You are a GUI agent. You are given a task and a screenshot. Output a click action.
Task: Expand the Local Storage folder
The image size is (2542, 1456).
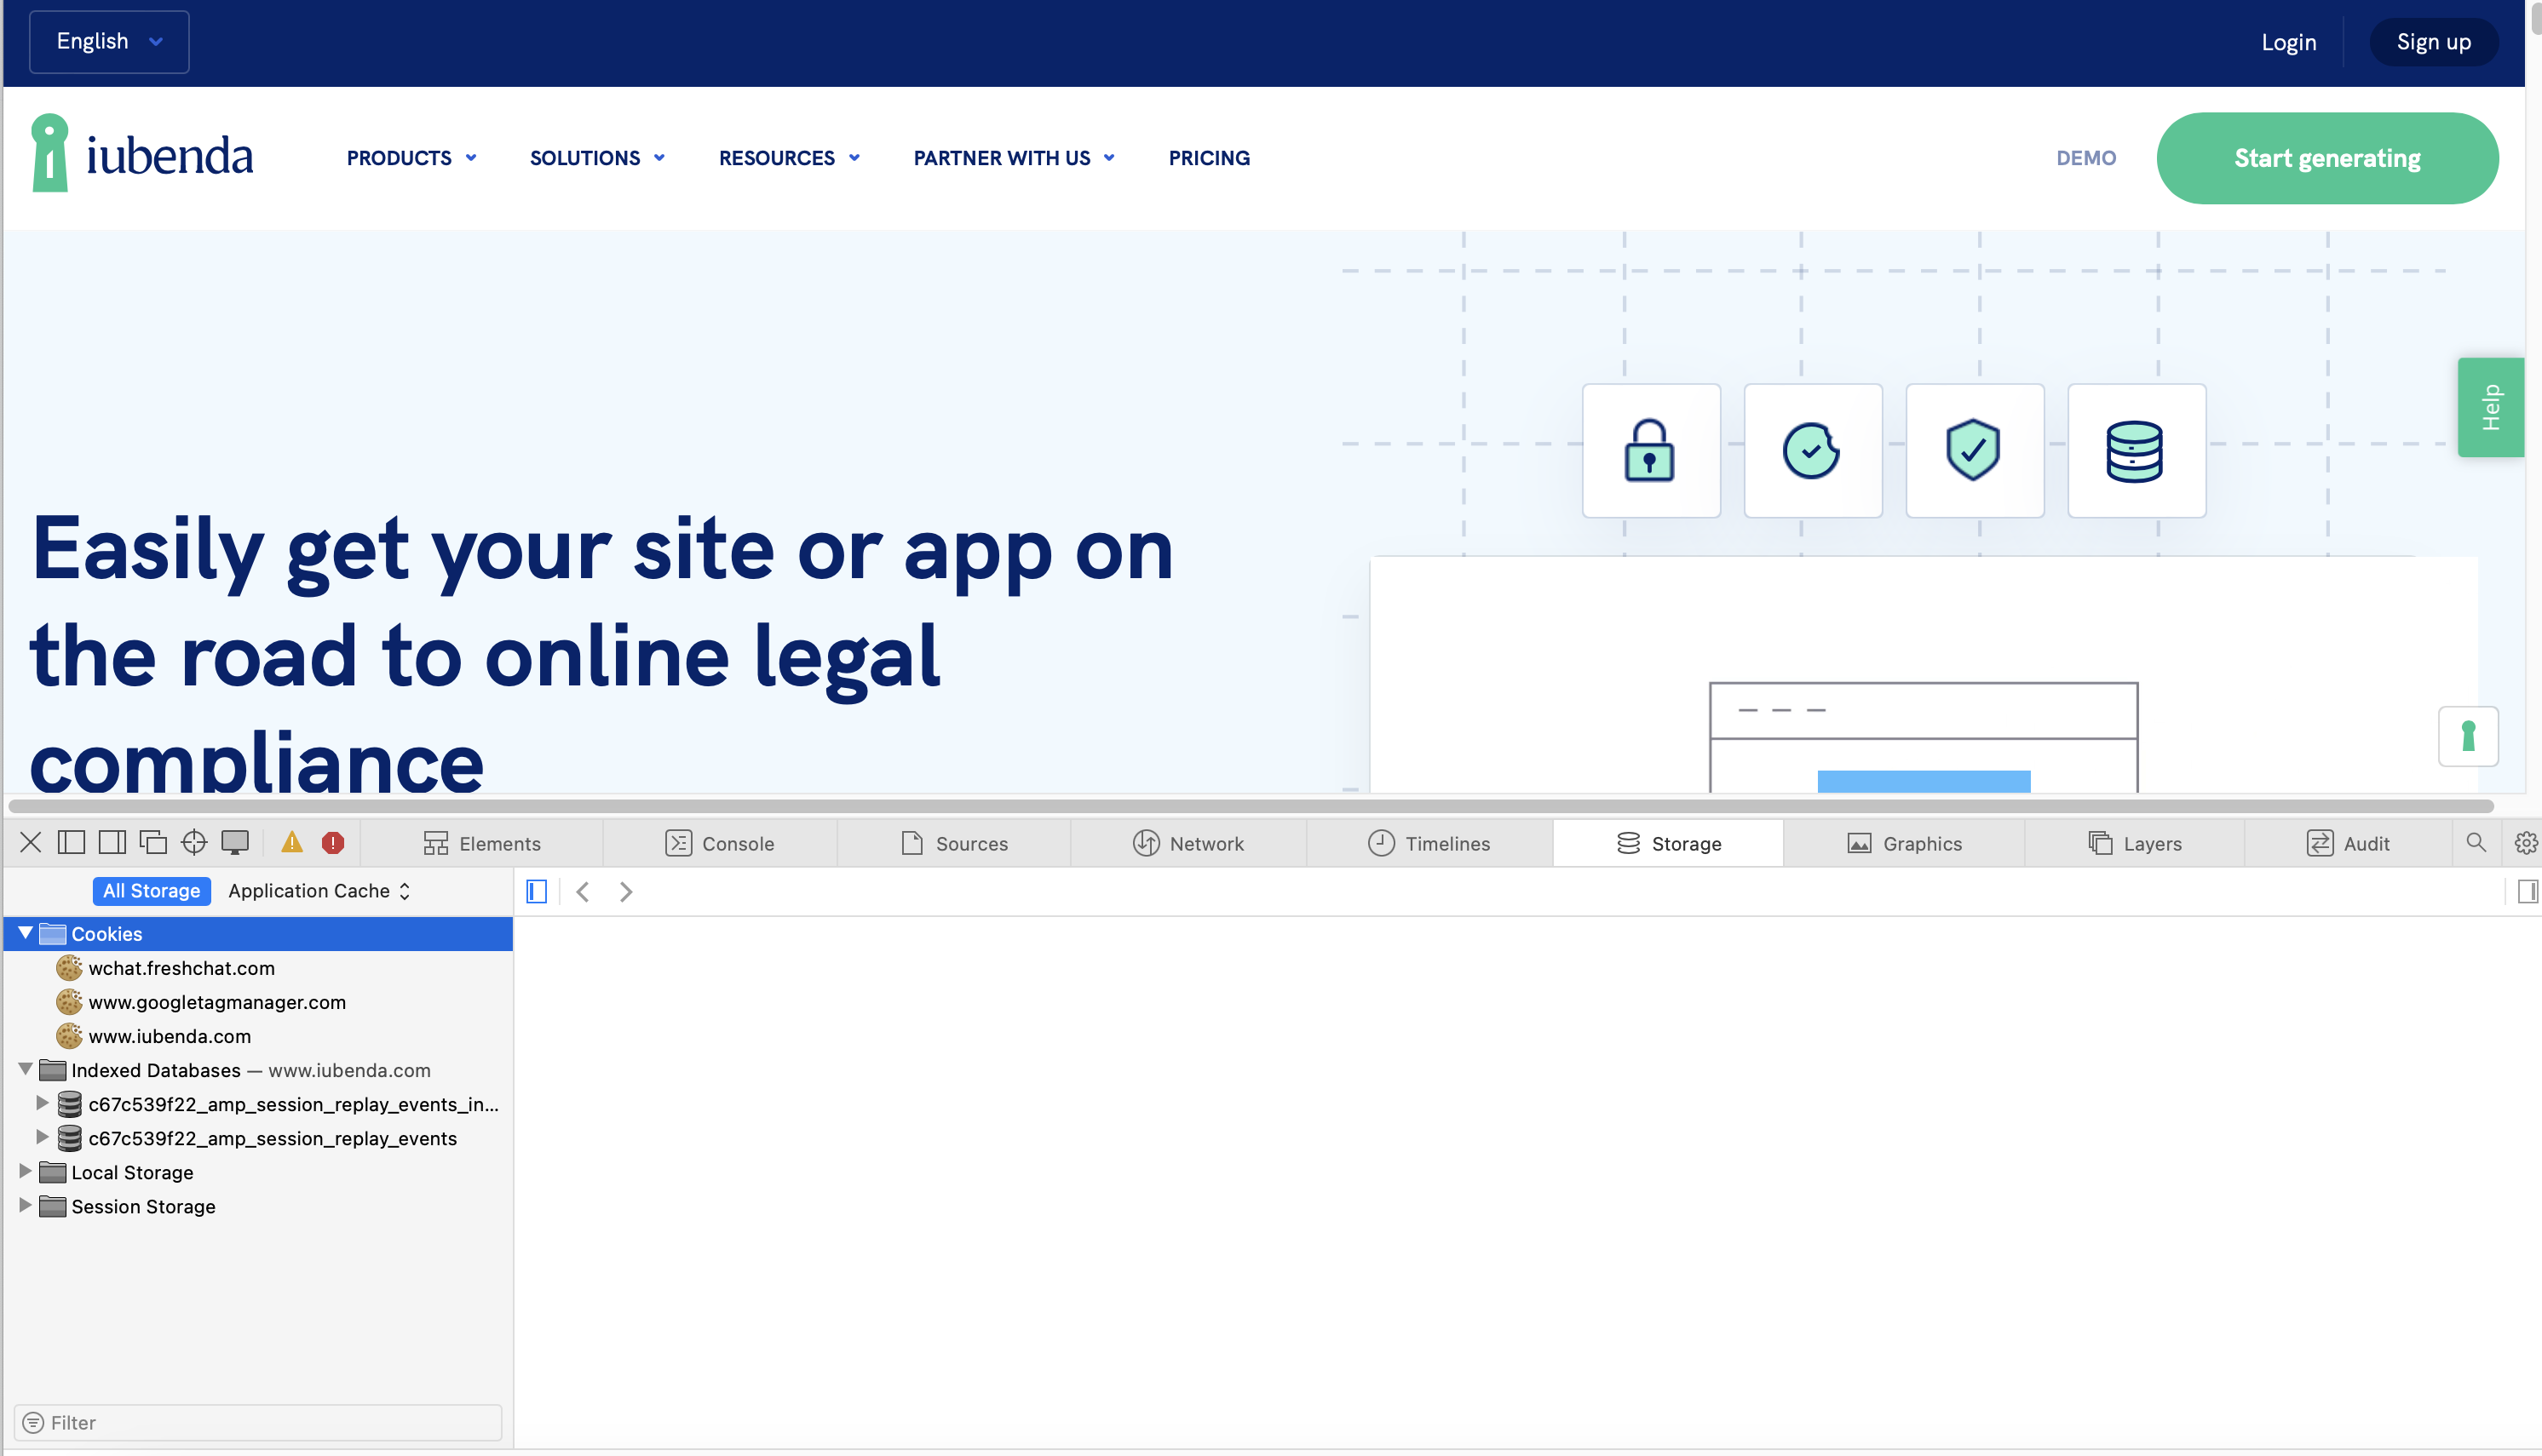pos(25,1171)
